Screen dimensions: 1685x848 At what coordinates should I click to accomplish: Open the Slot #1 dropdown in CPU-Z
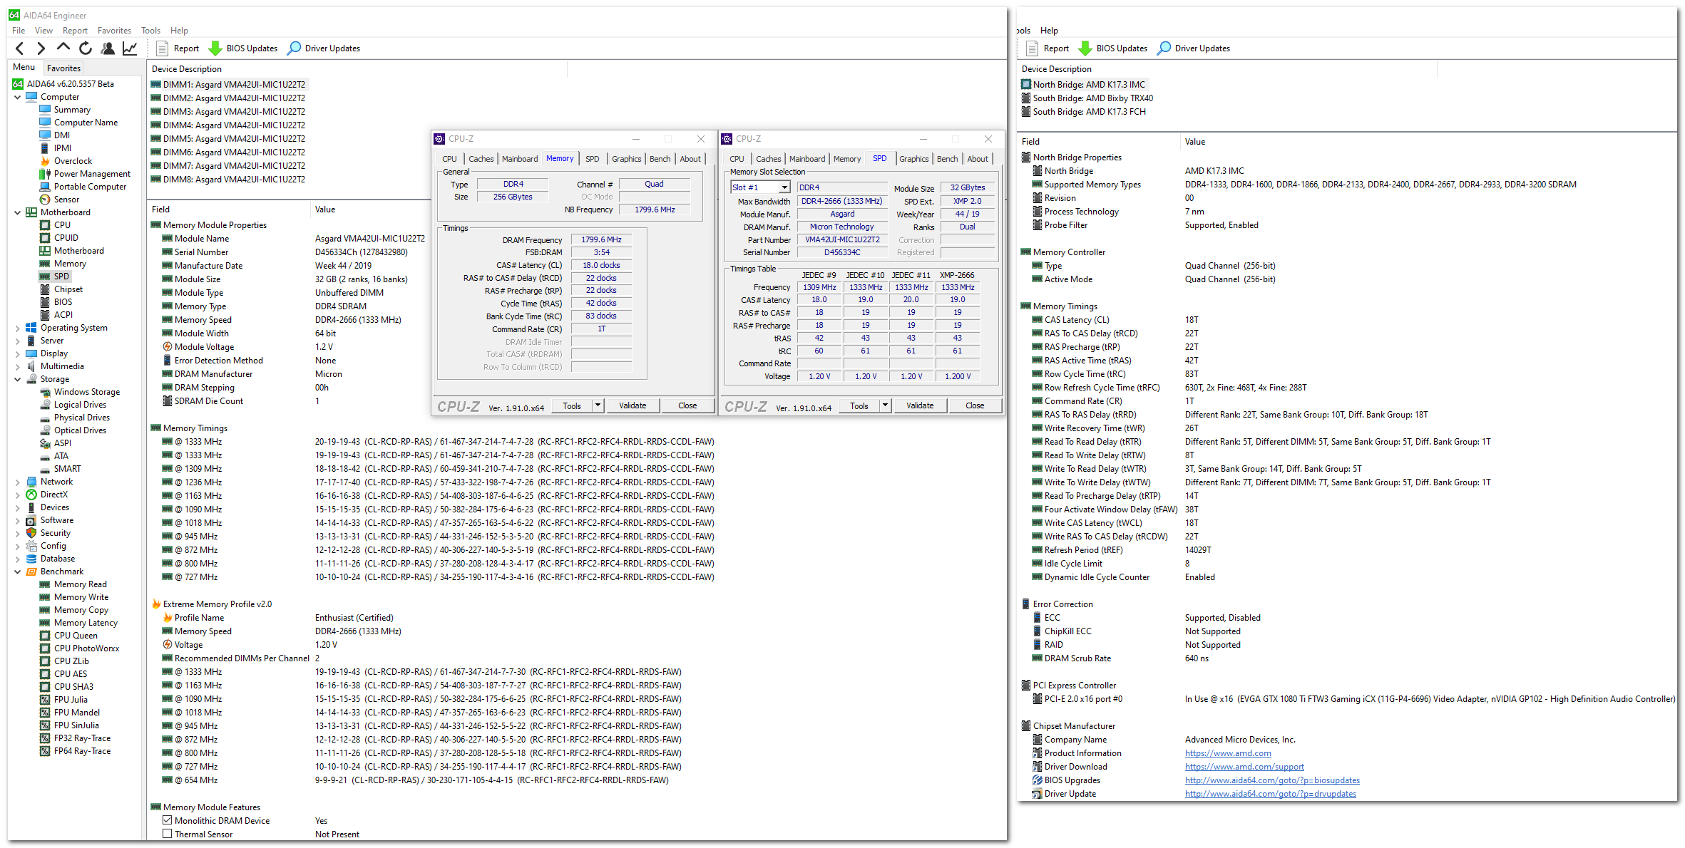point(784,187)
